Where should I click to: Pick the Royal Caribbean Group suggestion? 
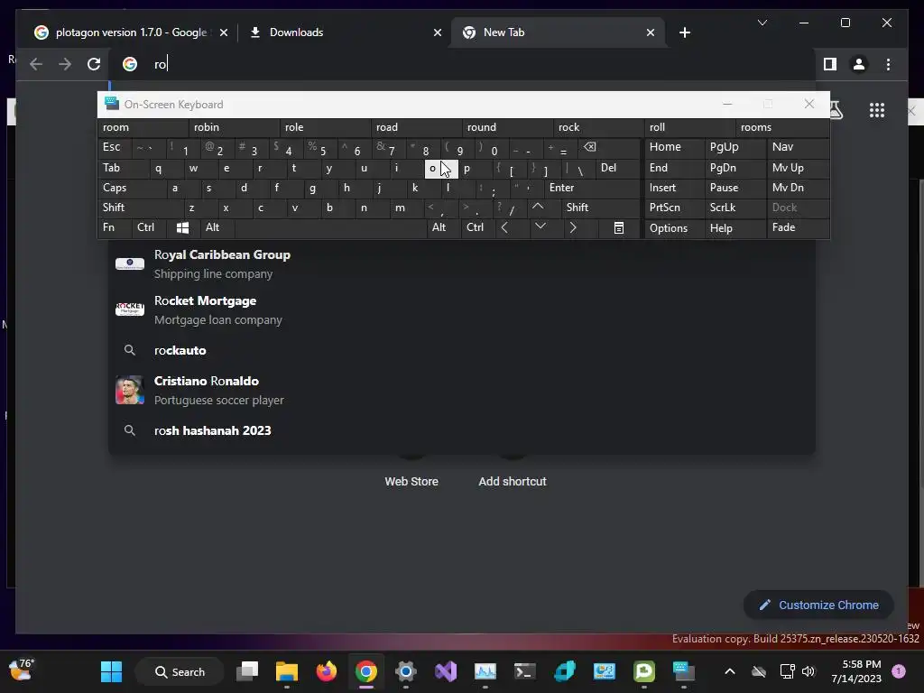[461, 264]
